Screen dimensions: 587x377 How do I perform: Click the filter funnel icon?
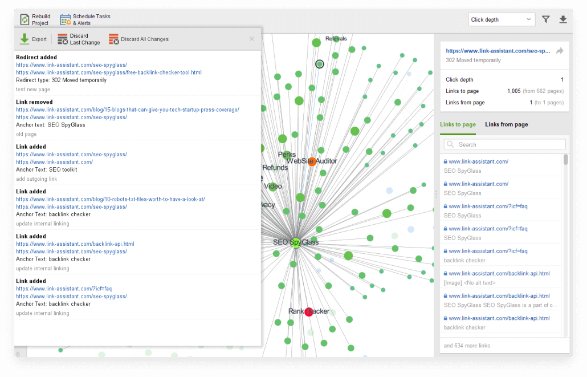tap(546, 19)
